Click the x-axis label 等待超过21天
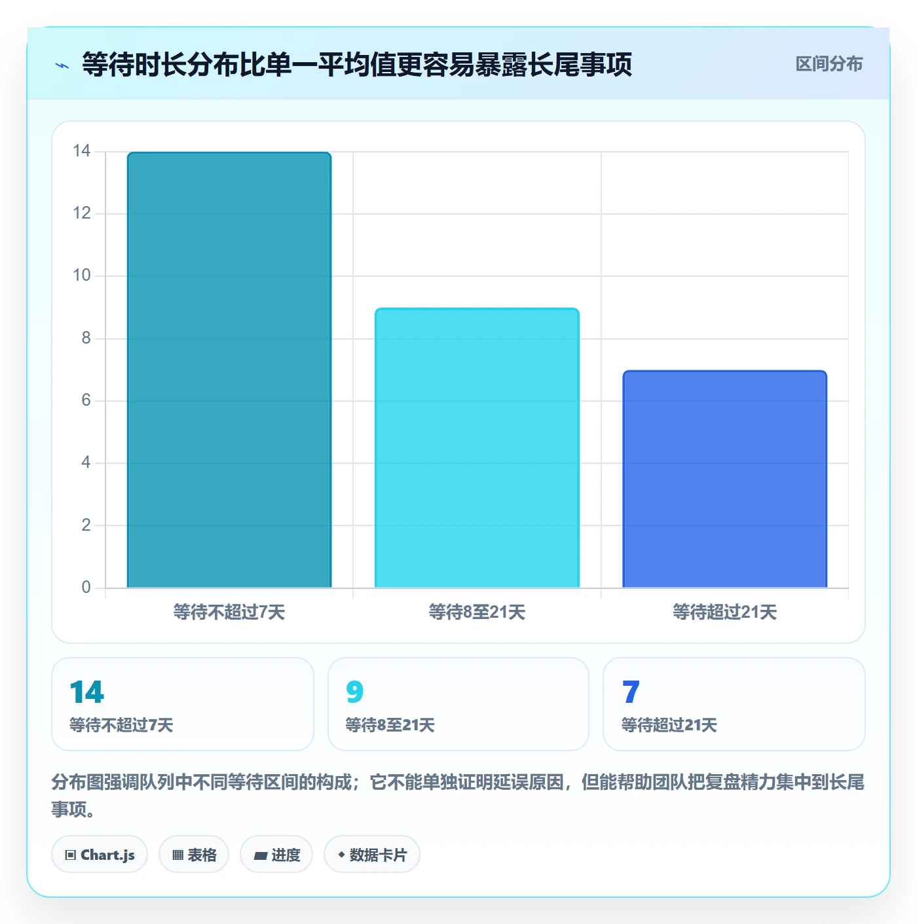Viewport: 917px width, 924px height. coord(724,613)
